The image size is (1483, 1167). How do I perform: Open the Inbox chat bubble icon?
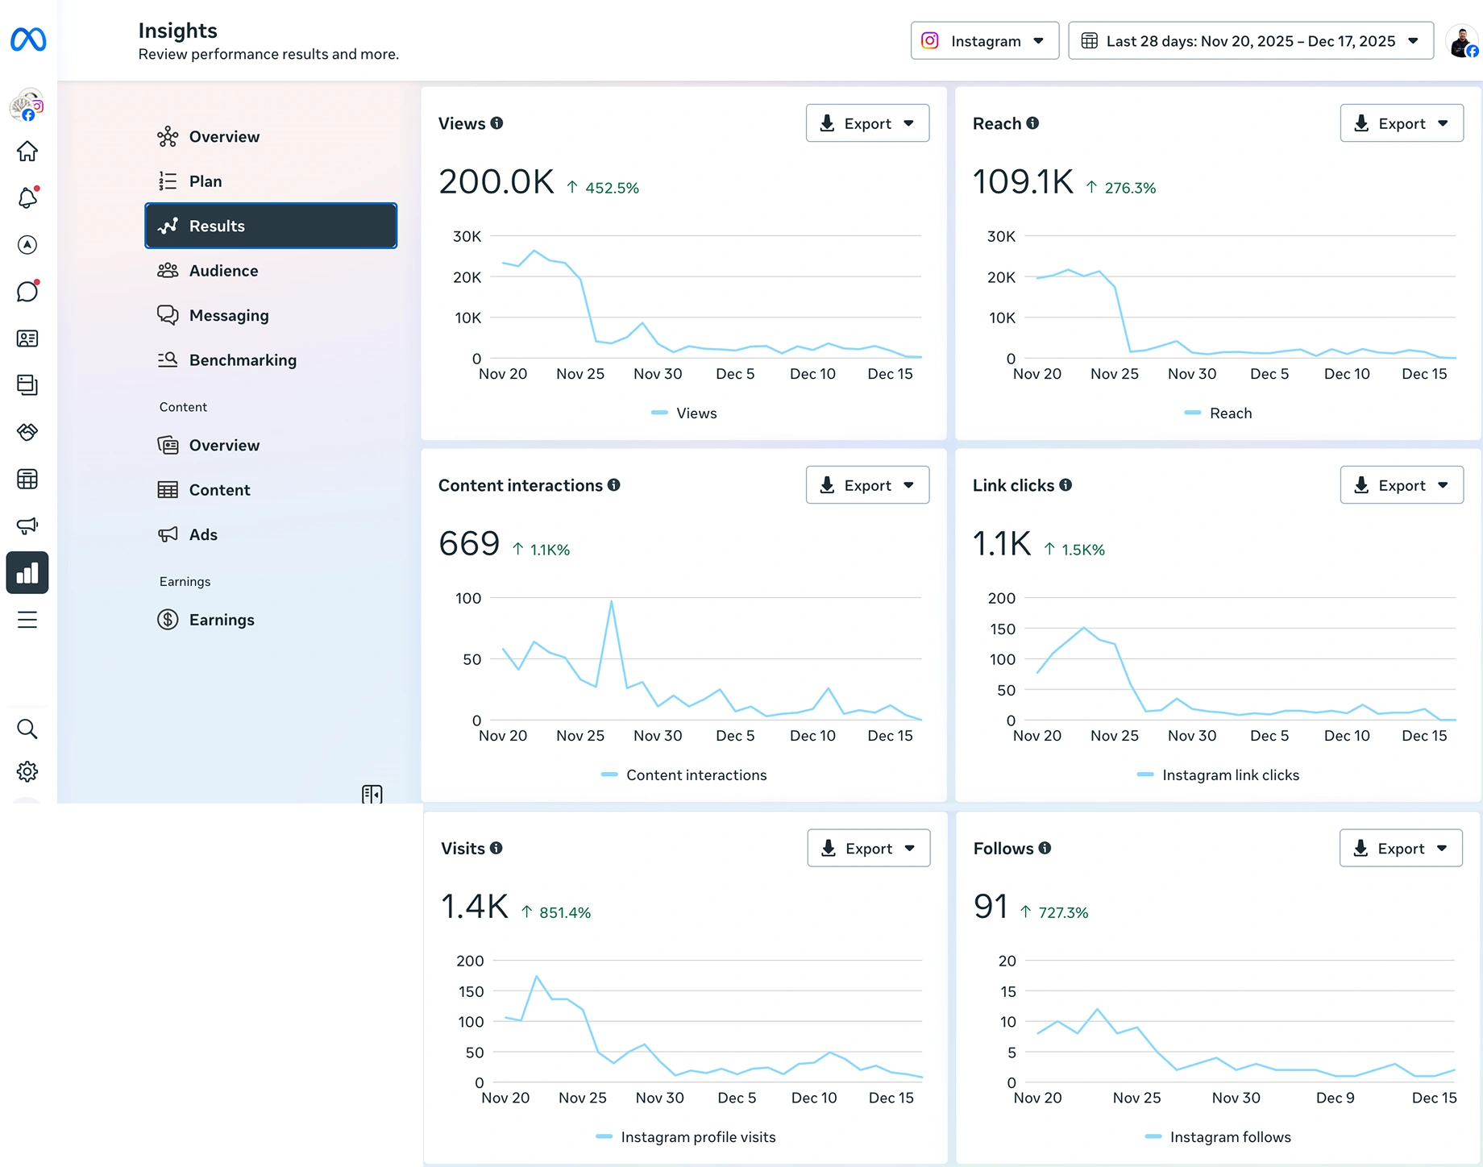coord(27,292)
